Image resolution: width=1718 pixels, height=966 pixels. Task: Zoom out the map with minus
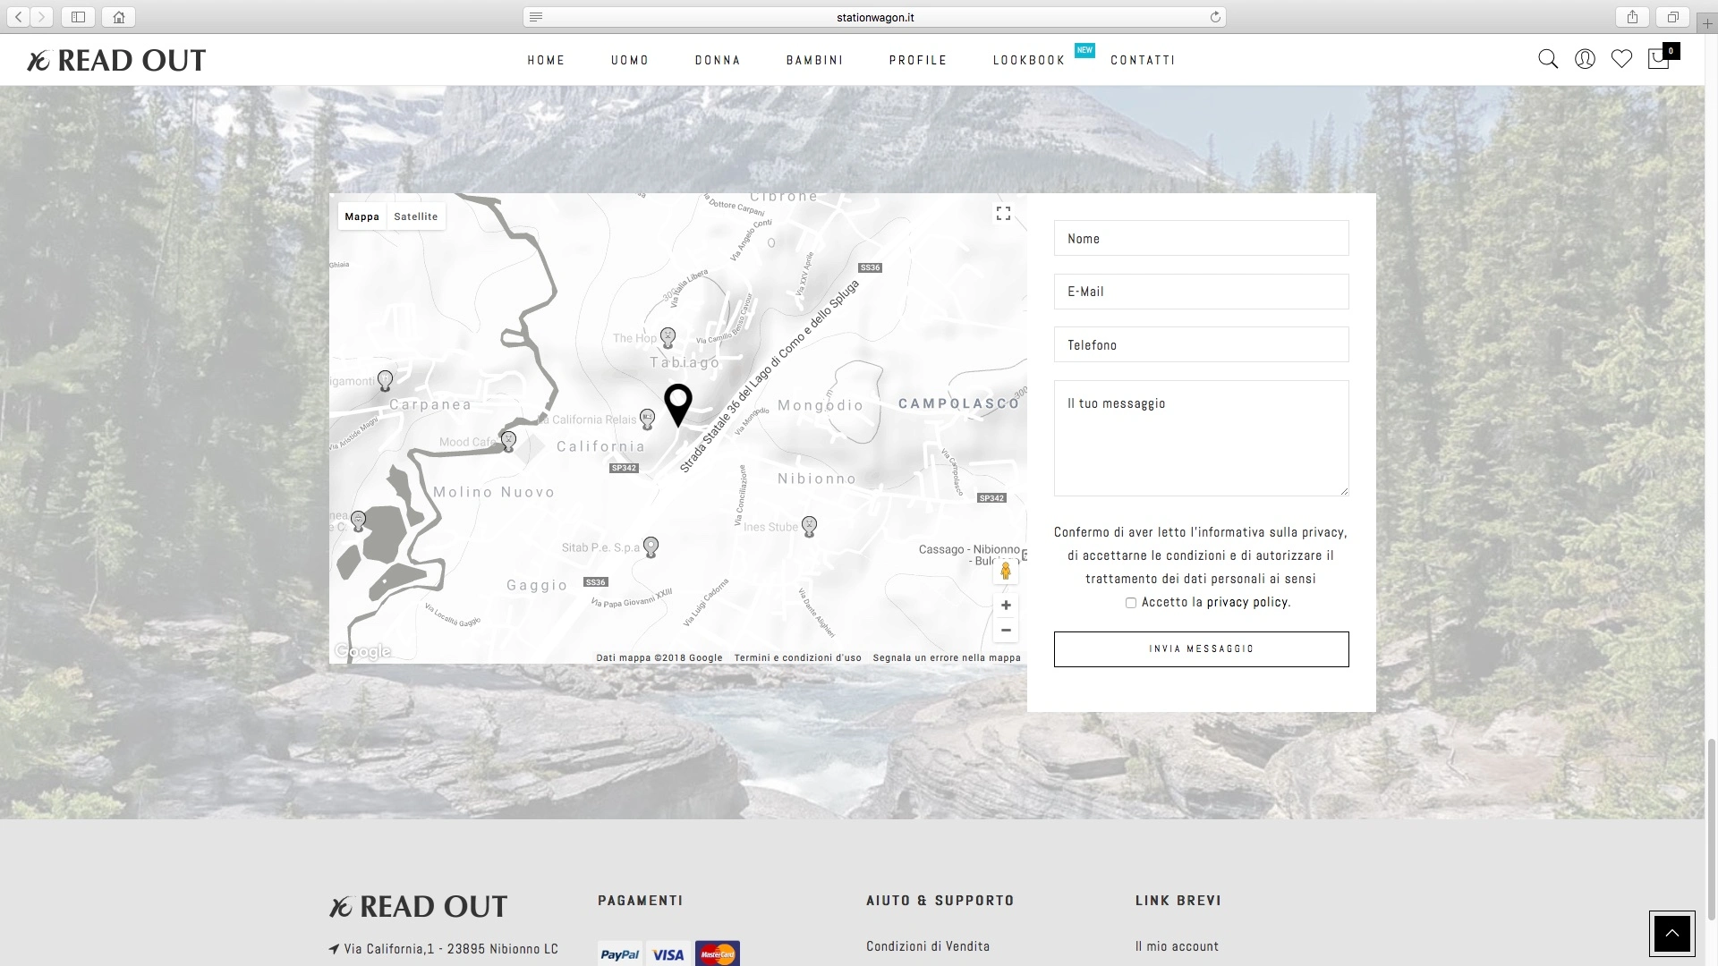[1006, 631]
